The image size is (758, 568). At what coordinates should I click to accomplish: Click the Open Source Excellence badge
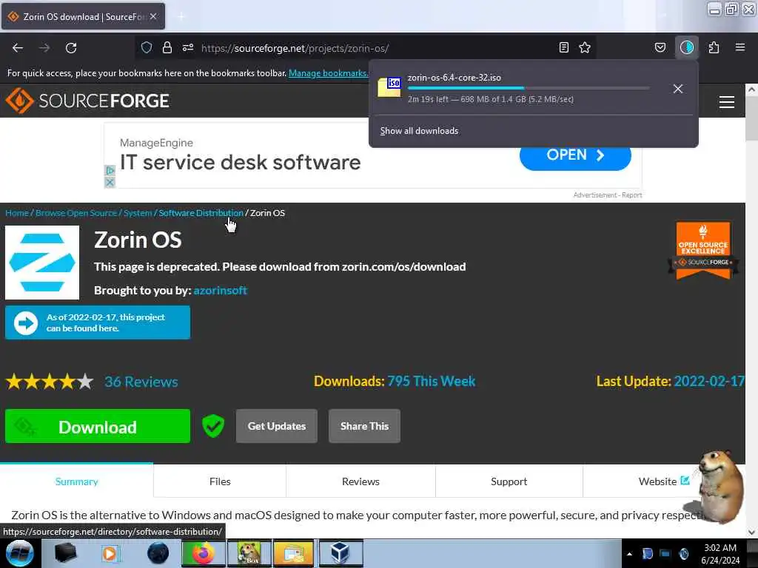tap(703, 250)
